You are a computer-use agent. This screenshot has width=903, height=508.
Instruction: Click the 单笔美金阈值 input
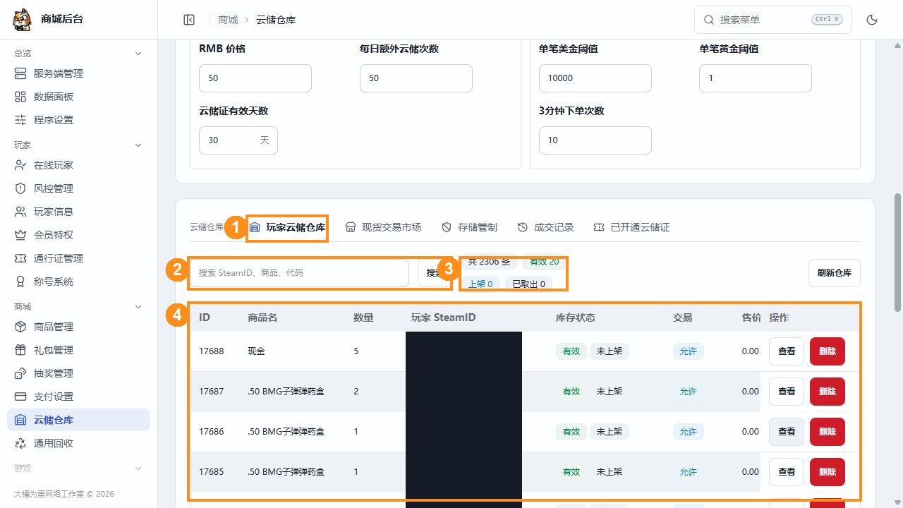tap(595, 78)
